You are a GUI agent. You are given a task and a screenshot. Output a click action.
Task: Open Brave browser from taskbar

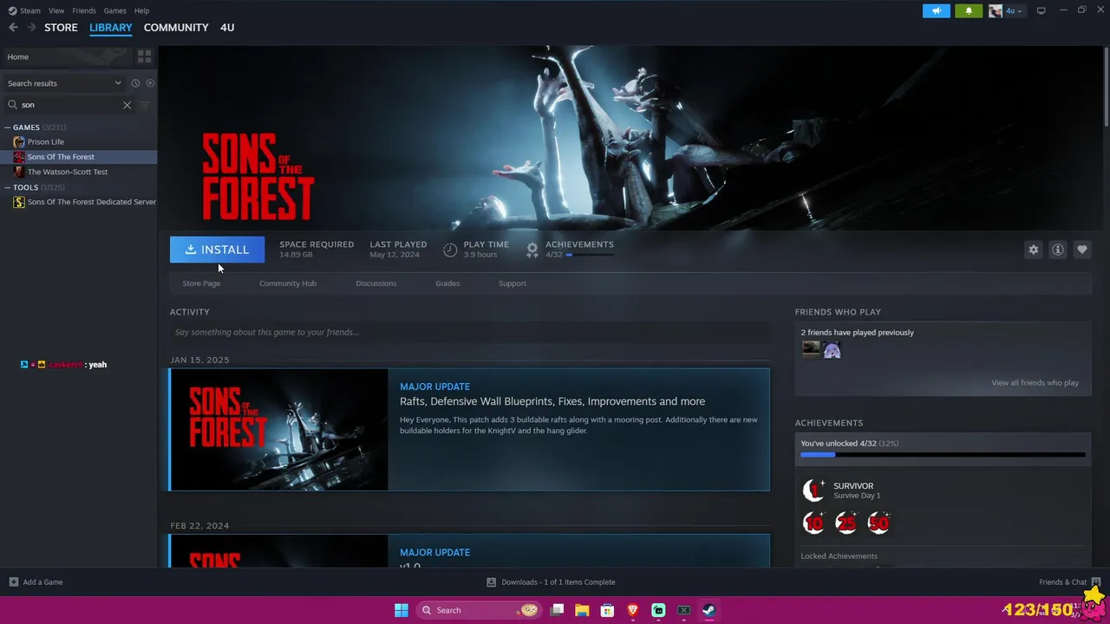633,610
